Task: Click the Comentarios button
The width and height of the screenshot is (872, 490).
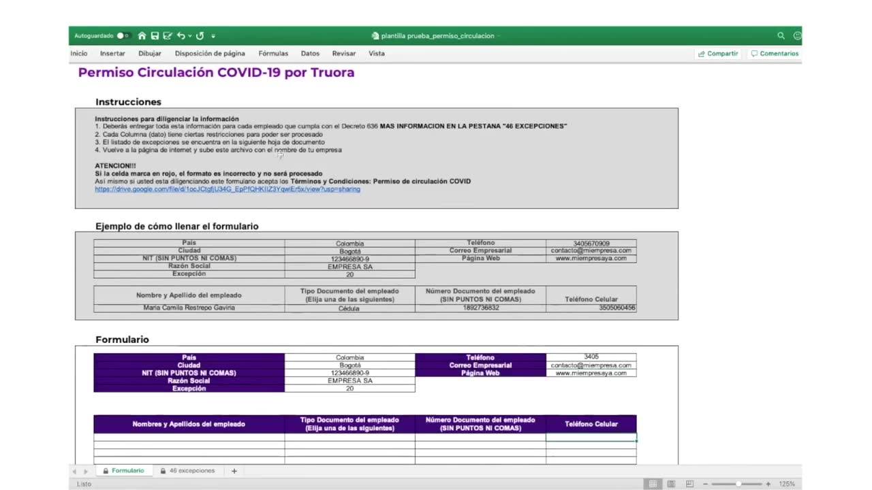Action: coord(775,53)
